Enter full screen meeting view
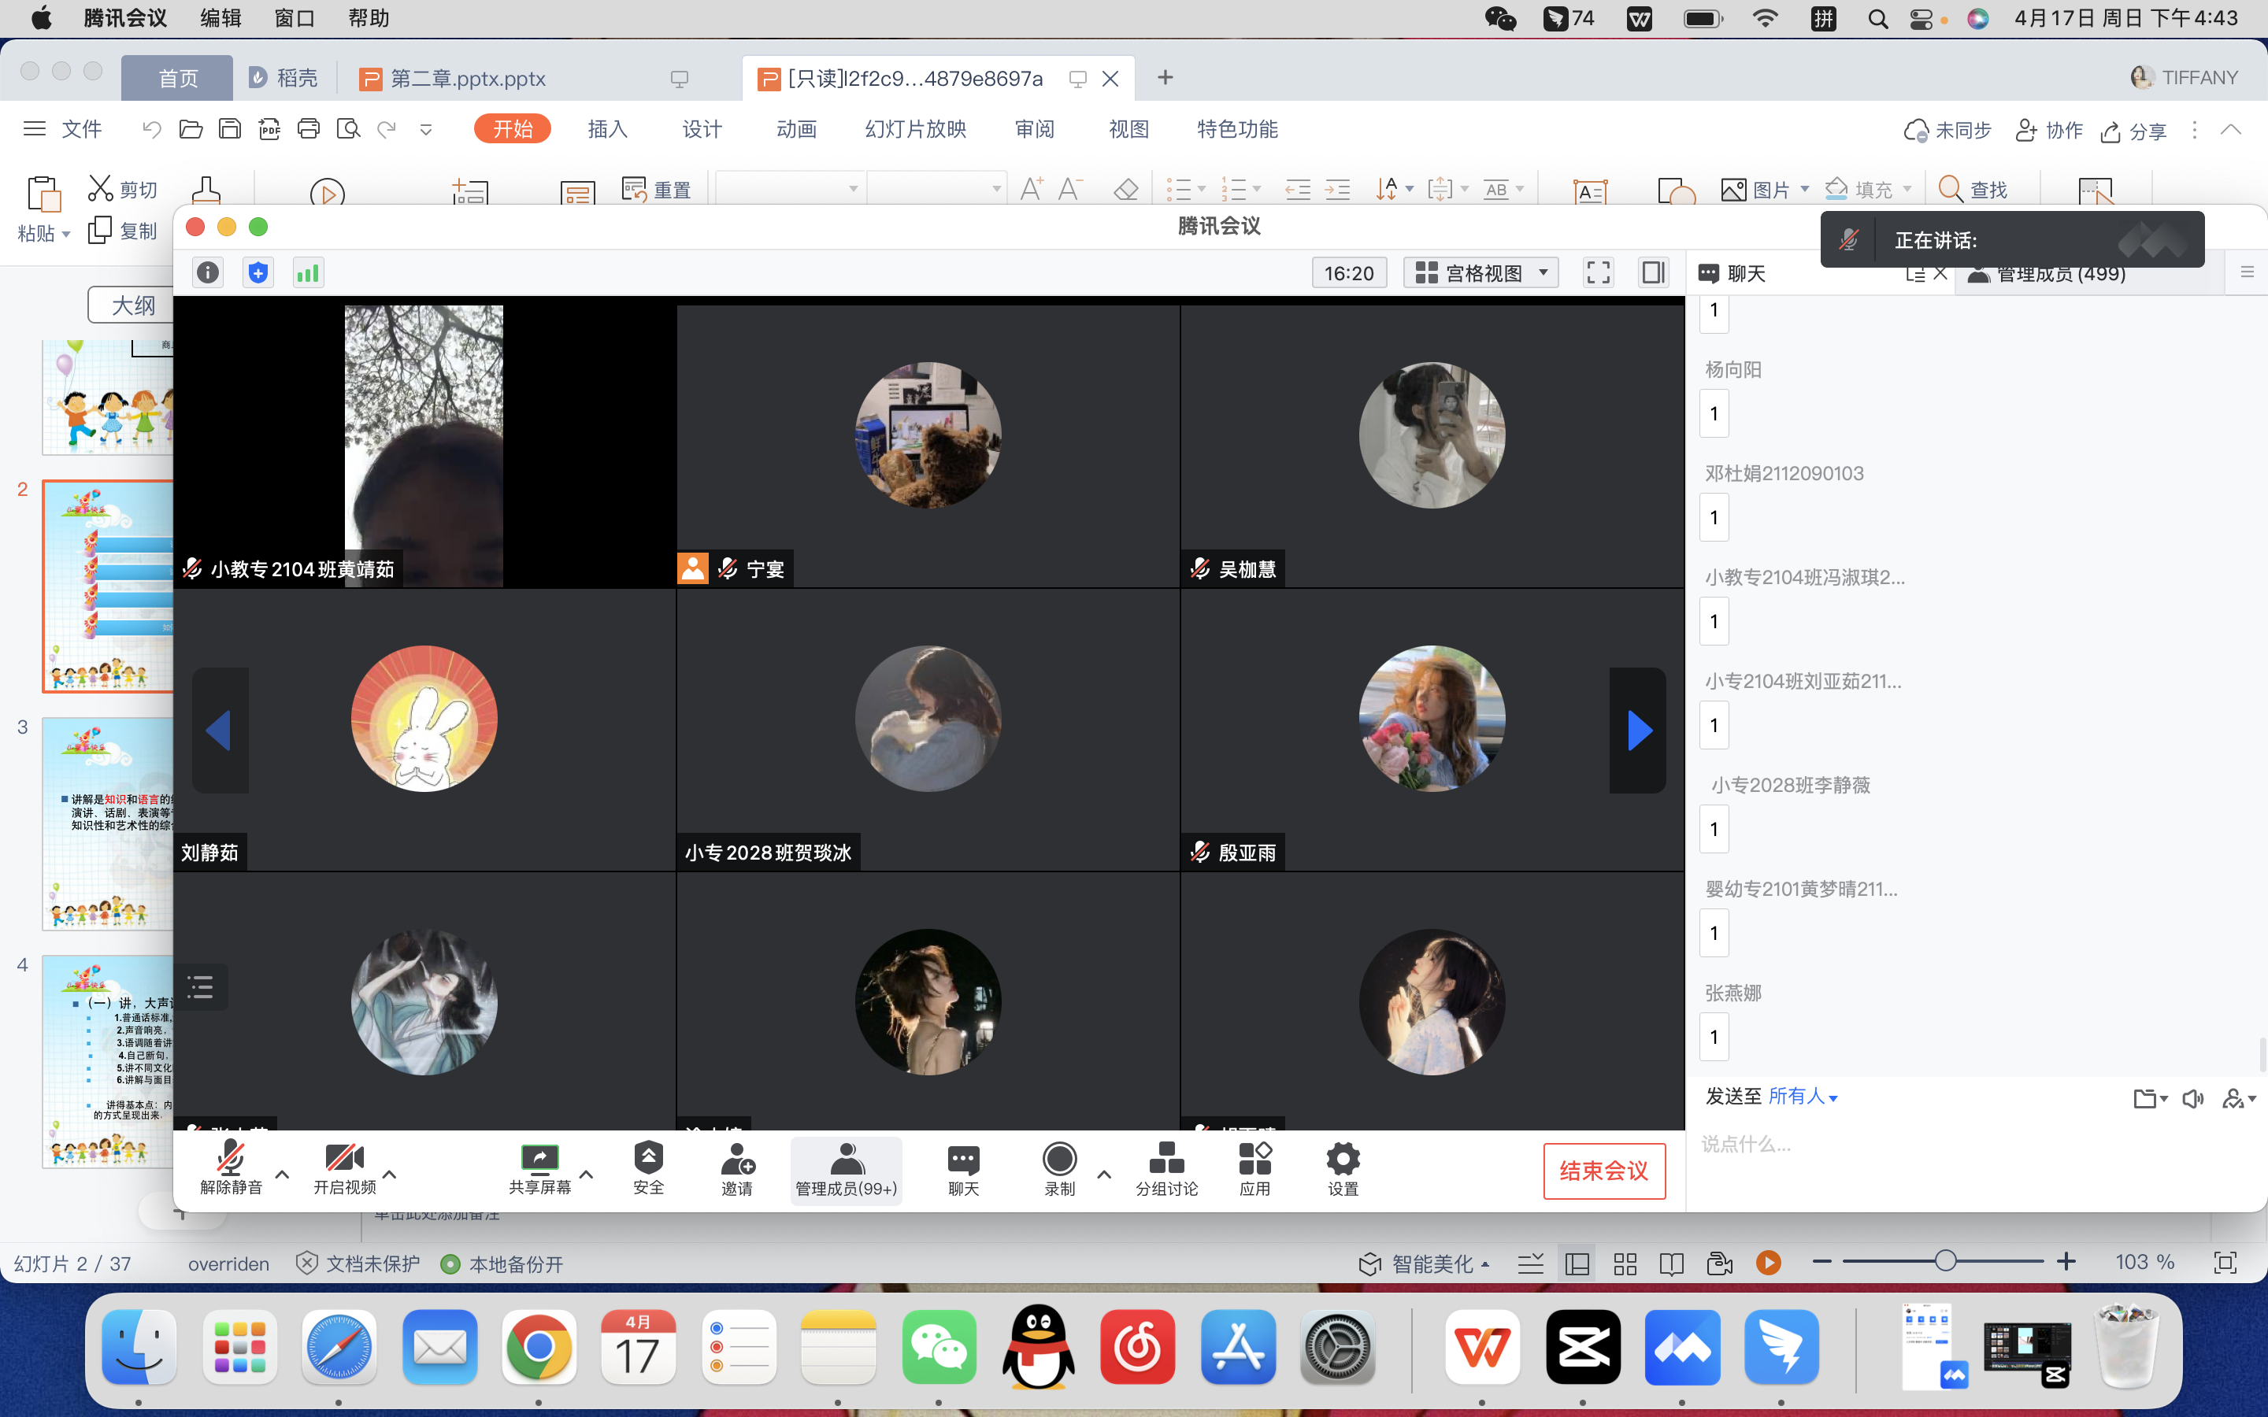This screenshot has width=2268, height=1417. 1598,272
